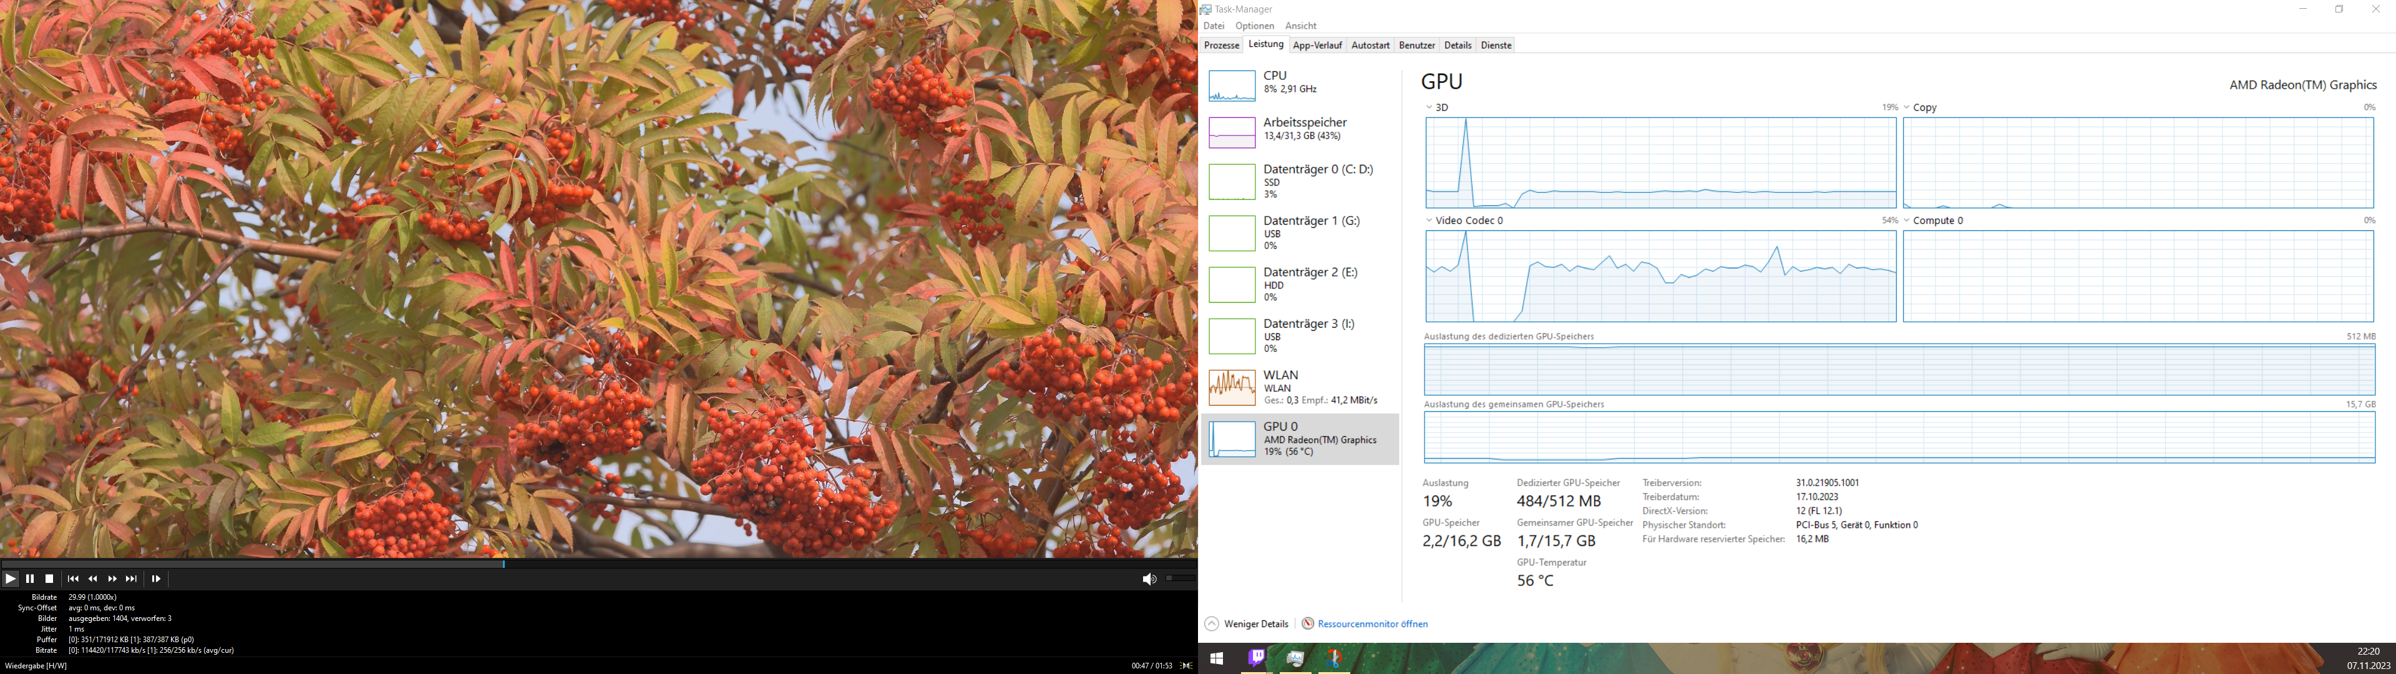Click the fast-forward (increase speed) icon
This screenshot has width=2396, height=674.
(112, 579)
